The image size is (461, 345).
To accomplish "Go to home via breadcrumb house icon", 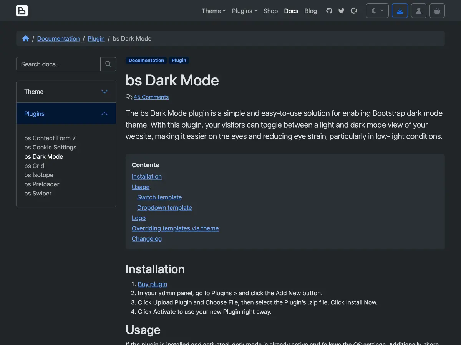I will pos(26,38).
